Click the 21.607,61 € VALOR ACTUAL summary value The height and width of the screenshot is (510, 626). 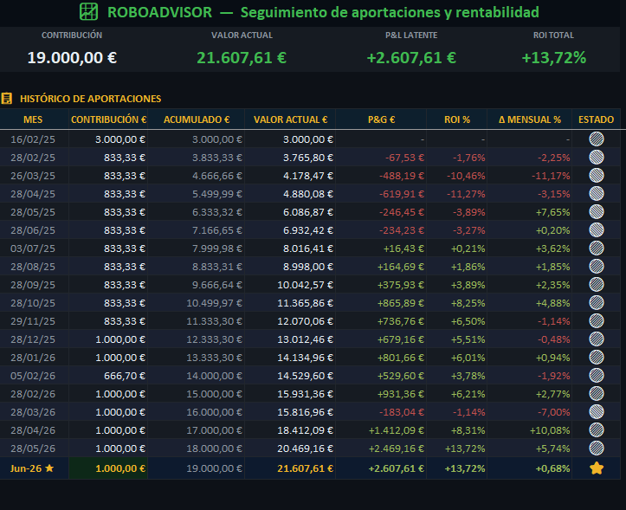242,58
